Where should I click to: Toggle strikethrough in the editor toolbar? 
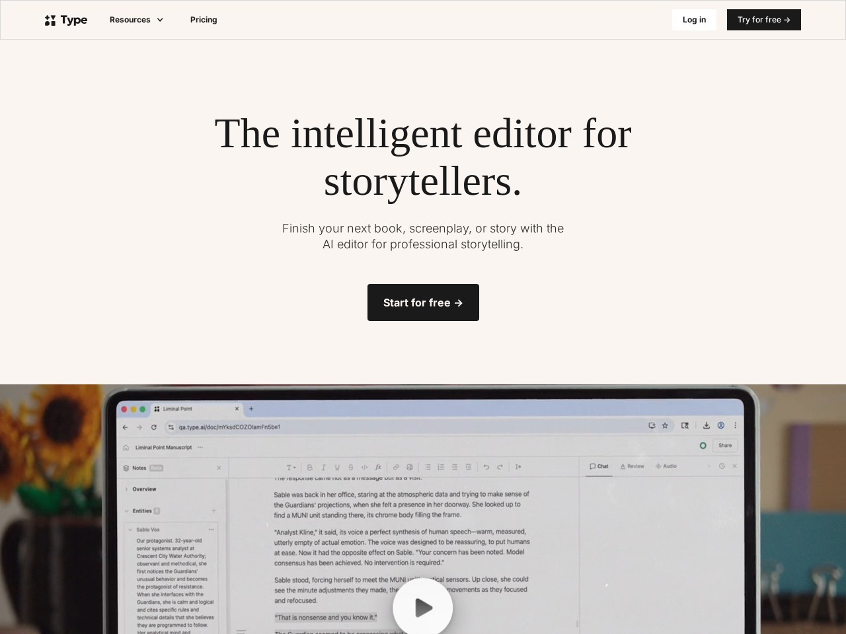click(350, 468)
